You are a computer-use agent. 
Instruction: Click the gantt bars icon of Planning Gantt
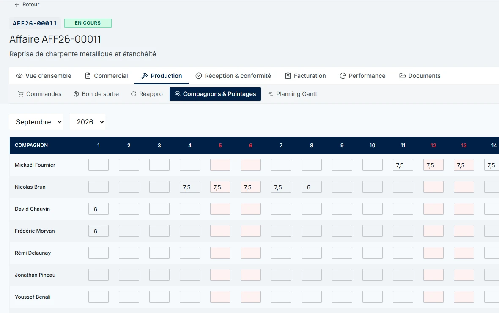click(x=271, y=94)
